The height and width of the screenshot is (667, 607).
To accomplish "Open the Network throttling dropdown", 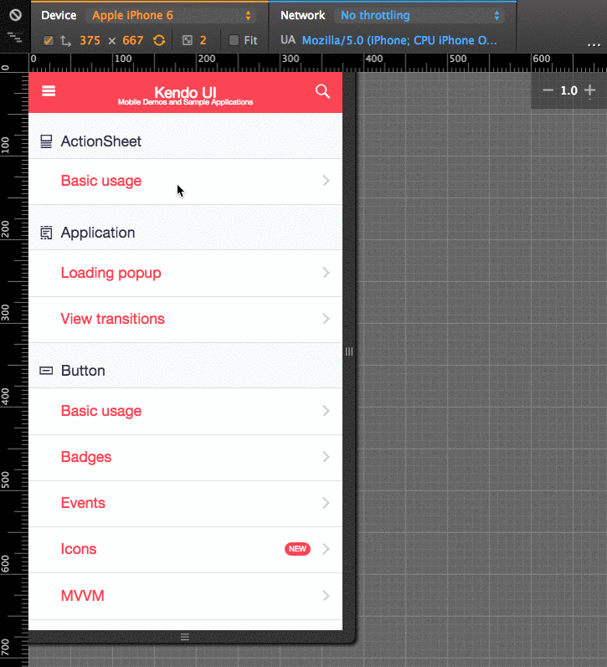I will pos(419,16).
